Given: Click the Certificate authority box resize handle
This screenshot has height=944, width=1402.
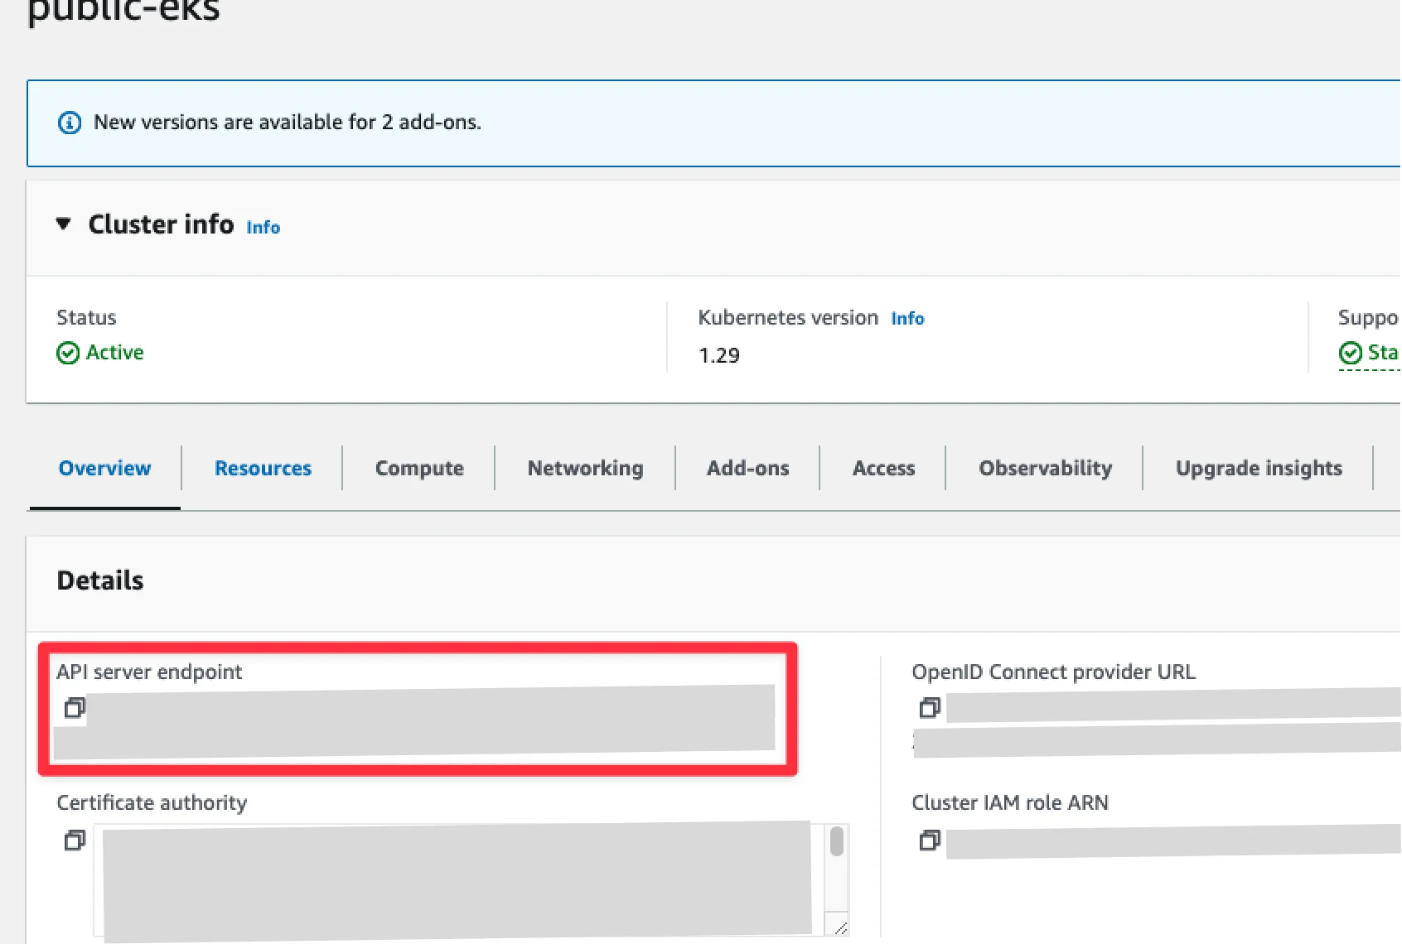Looking at the screenshot, I should coord(840,928).
